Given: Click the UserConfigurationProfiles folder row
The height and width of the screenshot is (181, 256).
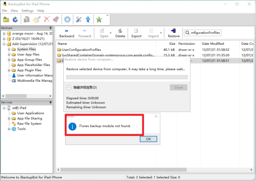Looking at the screenshot, I should click(x=155, y=49).
